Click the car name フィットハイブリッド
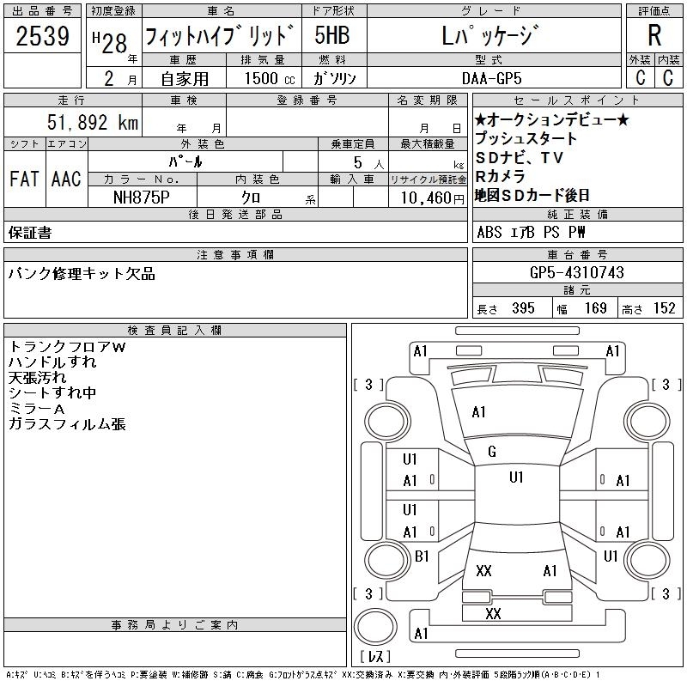Screen dimensions: 687x687 coord(220,35)
